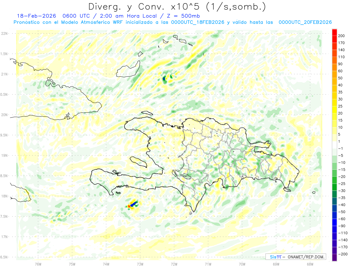
Task: Click the colorbar value label '140'
Action: [342, 50]
